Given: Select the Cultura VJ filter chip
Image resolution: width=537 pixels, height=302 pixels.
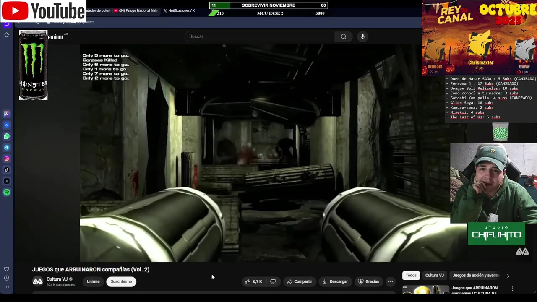Looking at the screenshot, I should tap(435, 275).
